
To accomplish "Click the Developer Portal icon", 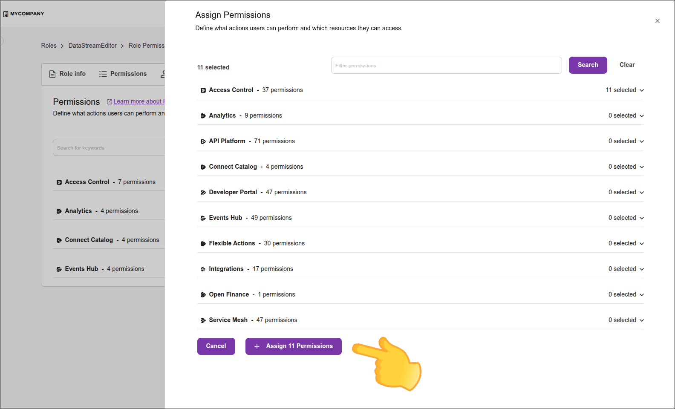I will (203, 192).
